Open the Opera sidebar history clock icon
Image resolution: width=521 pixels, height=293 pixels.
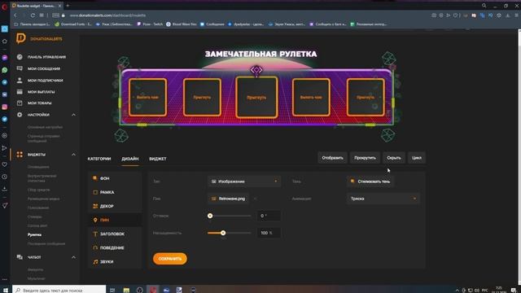click(x=4, y=177)
